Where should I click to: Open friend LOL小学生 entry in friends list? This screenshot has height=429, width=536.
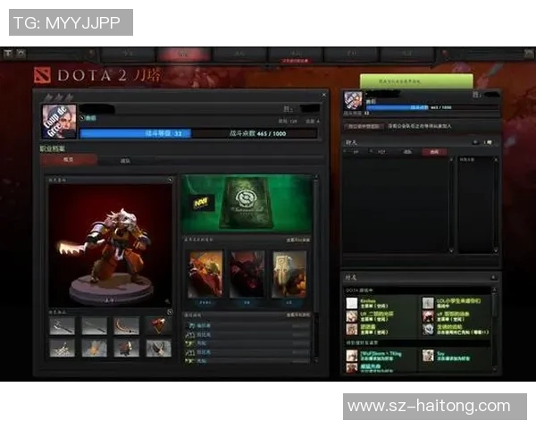coord(456,303)
